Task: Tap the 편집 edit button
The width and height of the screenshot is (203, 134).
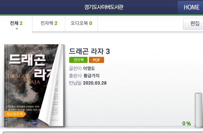Action: 193,24
